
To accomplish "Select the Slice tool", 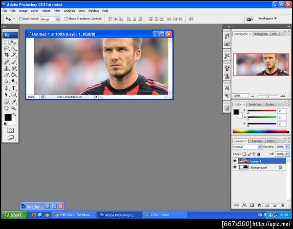I will (x=14, y=55).
